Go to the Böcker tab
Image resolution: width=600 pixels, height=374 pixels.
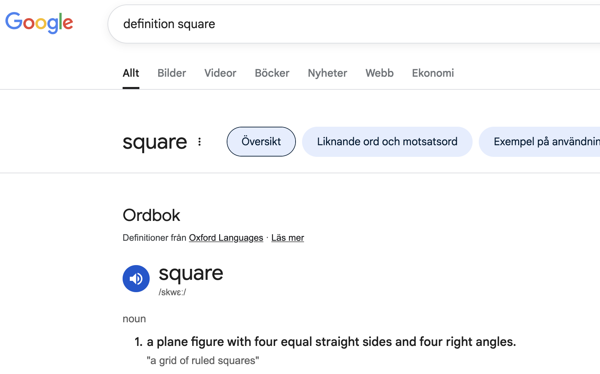click(x=272, y=73)
